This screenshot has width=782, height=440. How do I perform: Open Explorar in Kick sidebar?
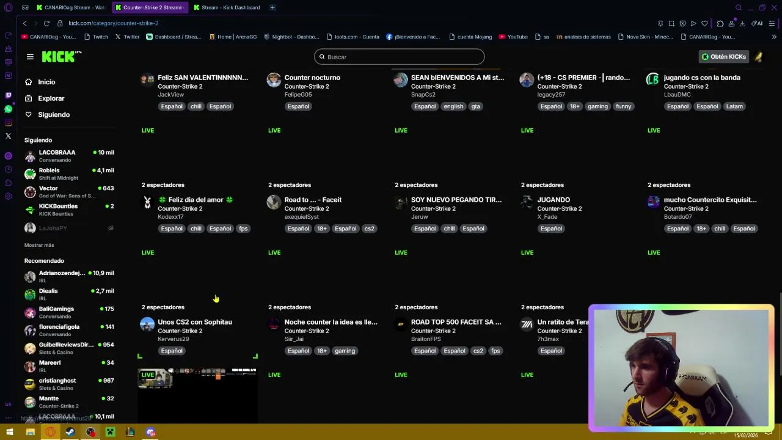click(x=51, y=98)
